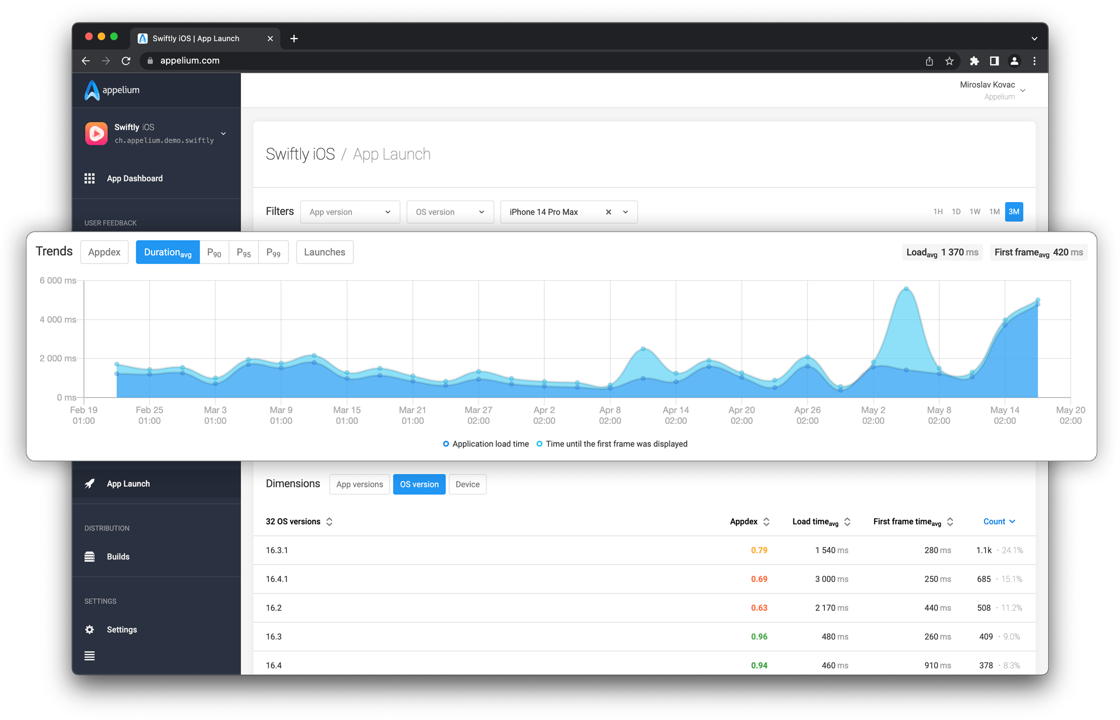Select the 1M time range

tap(994, 212)
